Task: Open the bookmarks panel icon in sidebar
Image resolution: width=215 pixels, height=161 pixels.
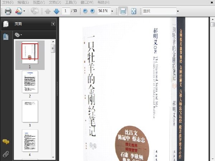Action: pyautogui.click(x=6, y=37)
